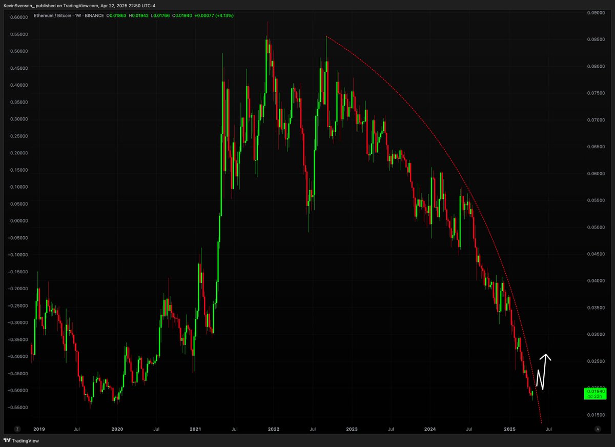Click the green 0.01940 current price label
Screen dimensions: 615x447
[x=594, y=393]
